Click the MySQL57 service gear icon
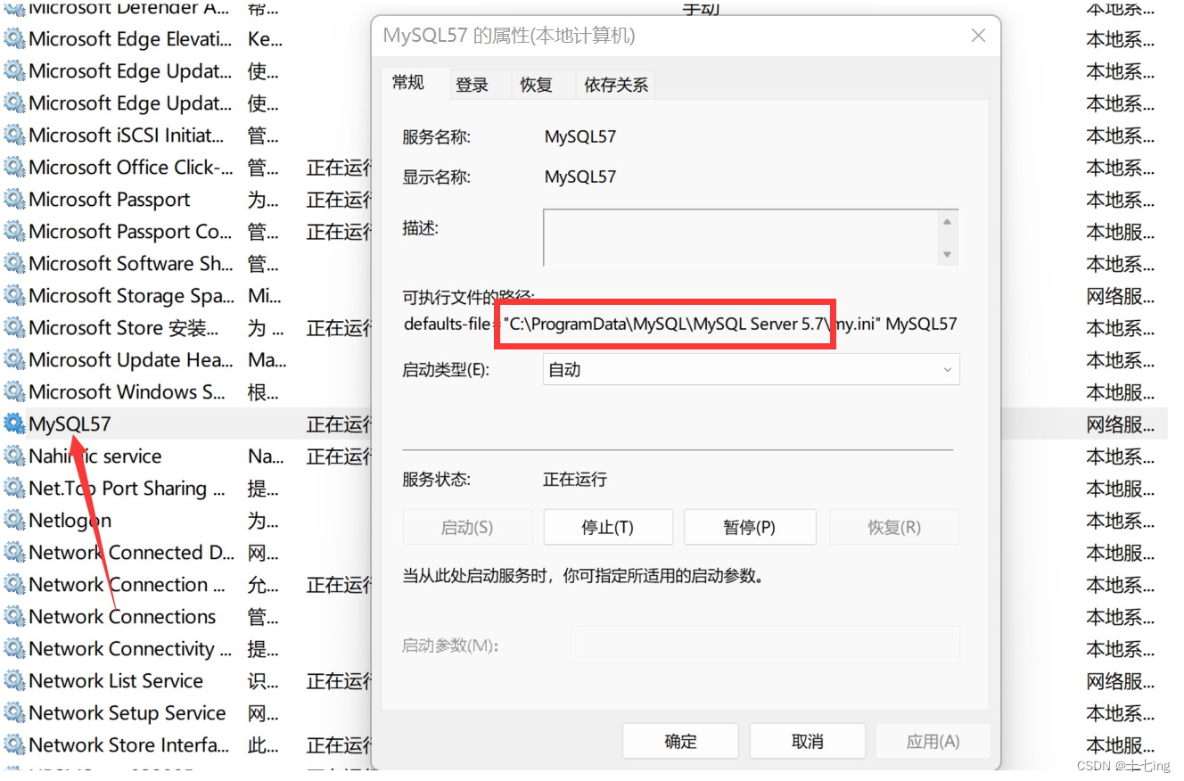The image size is (1184, 781). pos(14,424)
